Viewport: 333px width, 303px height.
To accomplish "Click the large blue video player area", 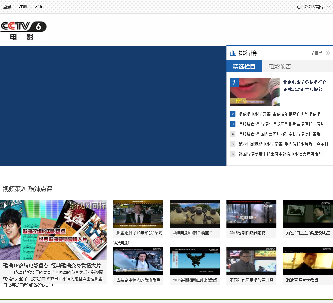I will coord(113,106).
